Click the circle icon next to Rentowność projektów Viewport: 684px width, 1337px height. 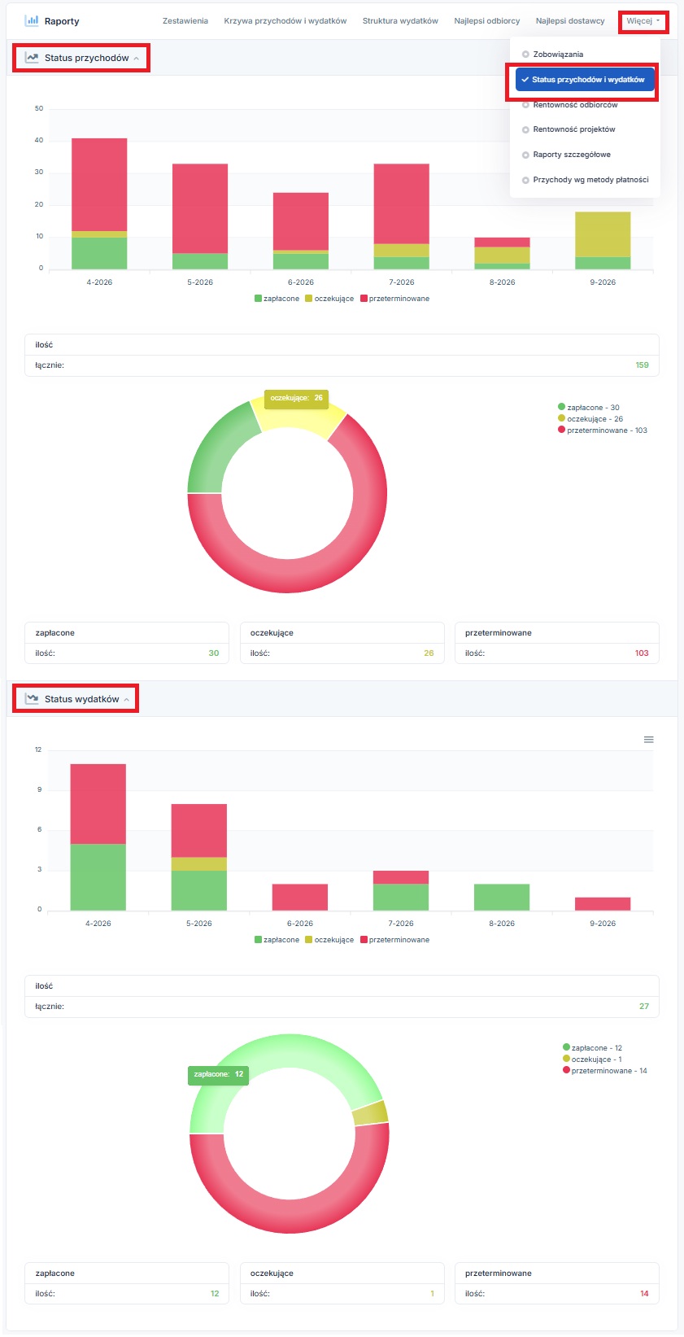pos(525,129)
